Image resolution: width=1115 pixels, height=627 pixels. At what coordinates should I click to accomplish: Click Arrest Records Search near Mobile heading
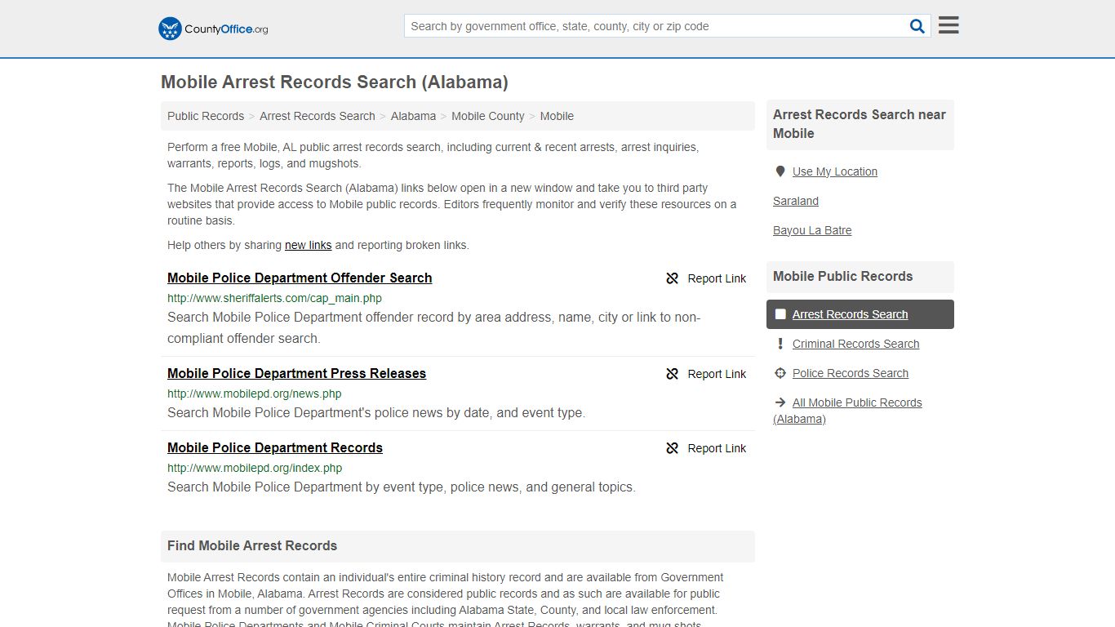pos(860,124)
